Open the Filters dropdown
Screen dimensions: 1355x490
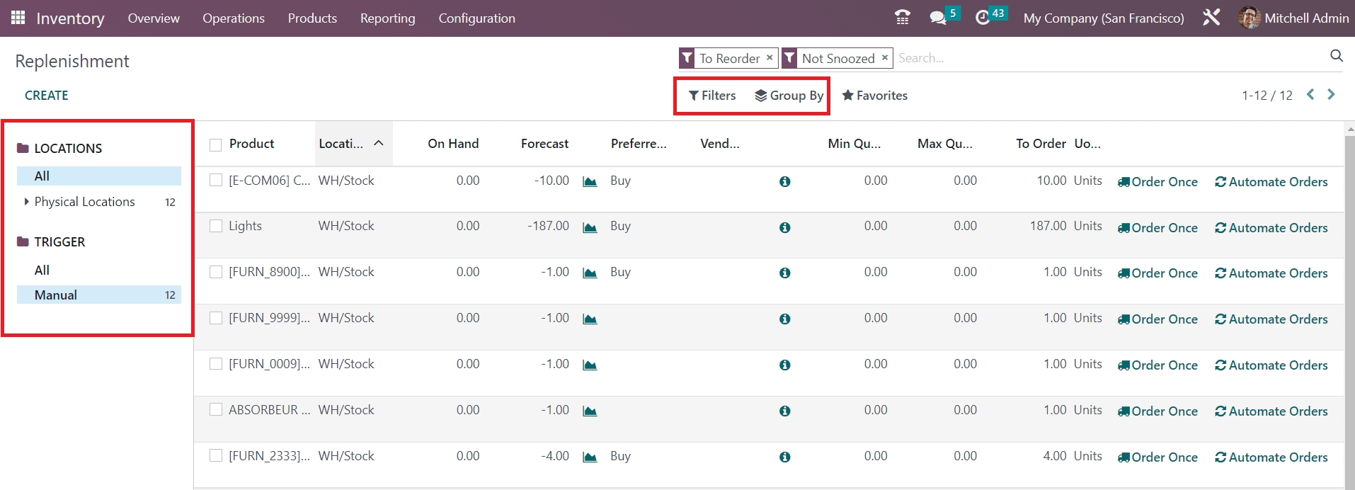712,96
